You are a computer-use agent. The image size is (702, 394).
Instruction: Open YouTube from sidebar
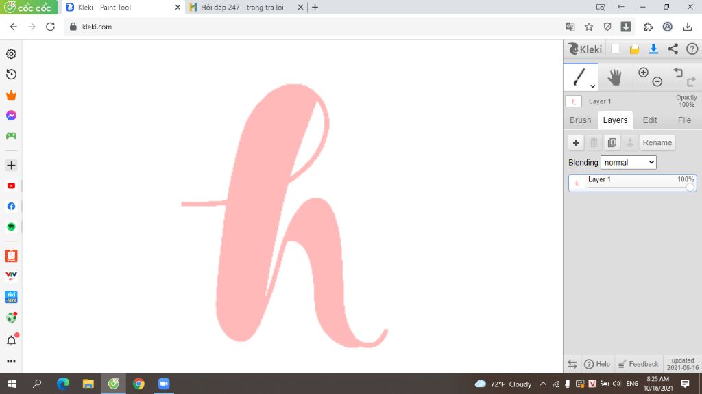(11, 186)
